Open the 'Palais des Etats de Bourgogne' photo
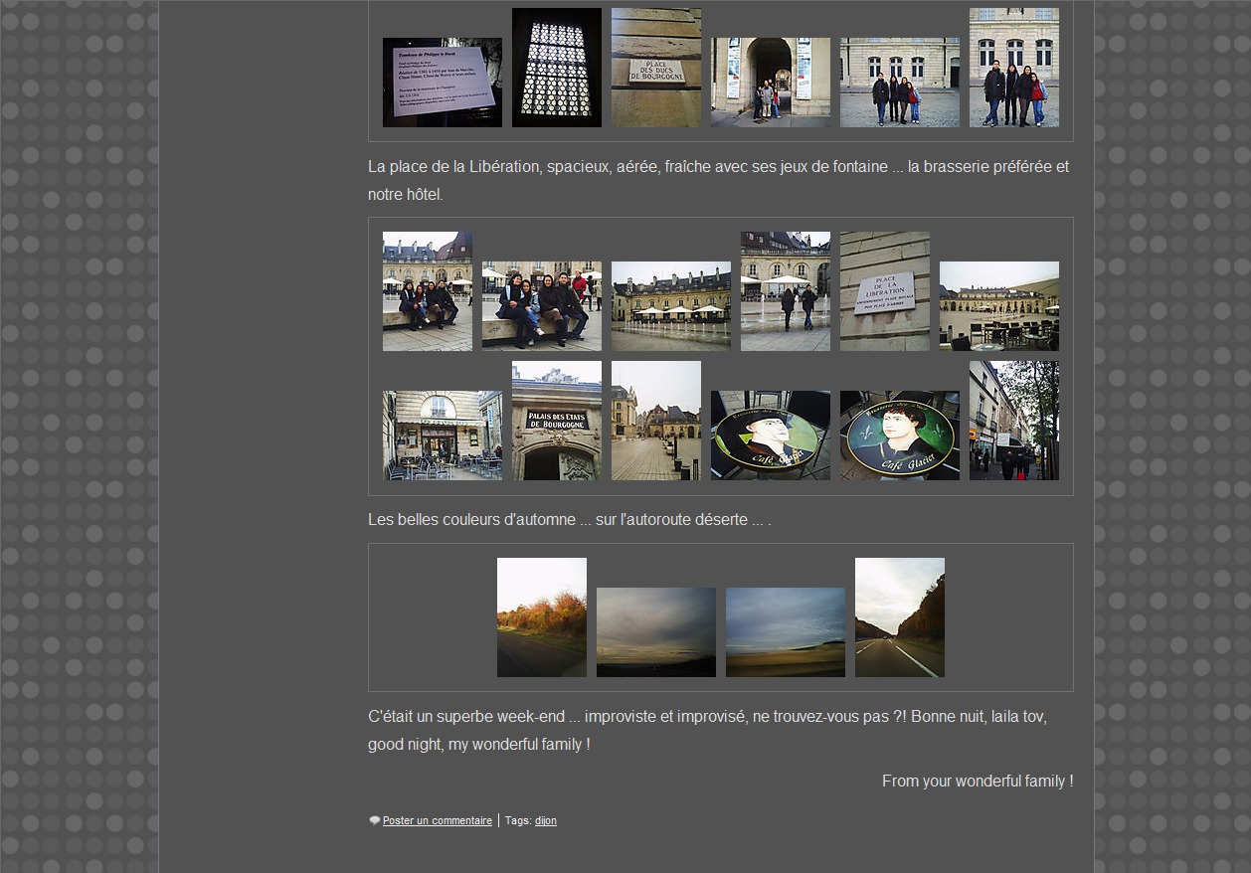1251x873 pixels. (x=556, y=421)
